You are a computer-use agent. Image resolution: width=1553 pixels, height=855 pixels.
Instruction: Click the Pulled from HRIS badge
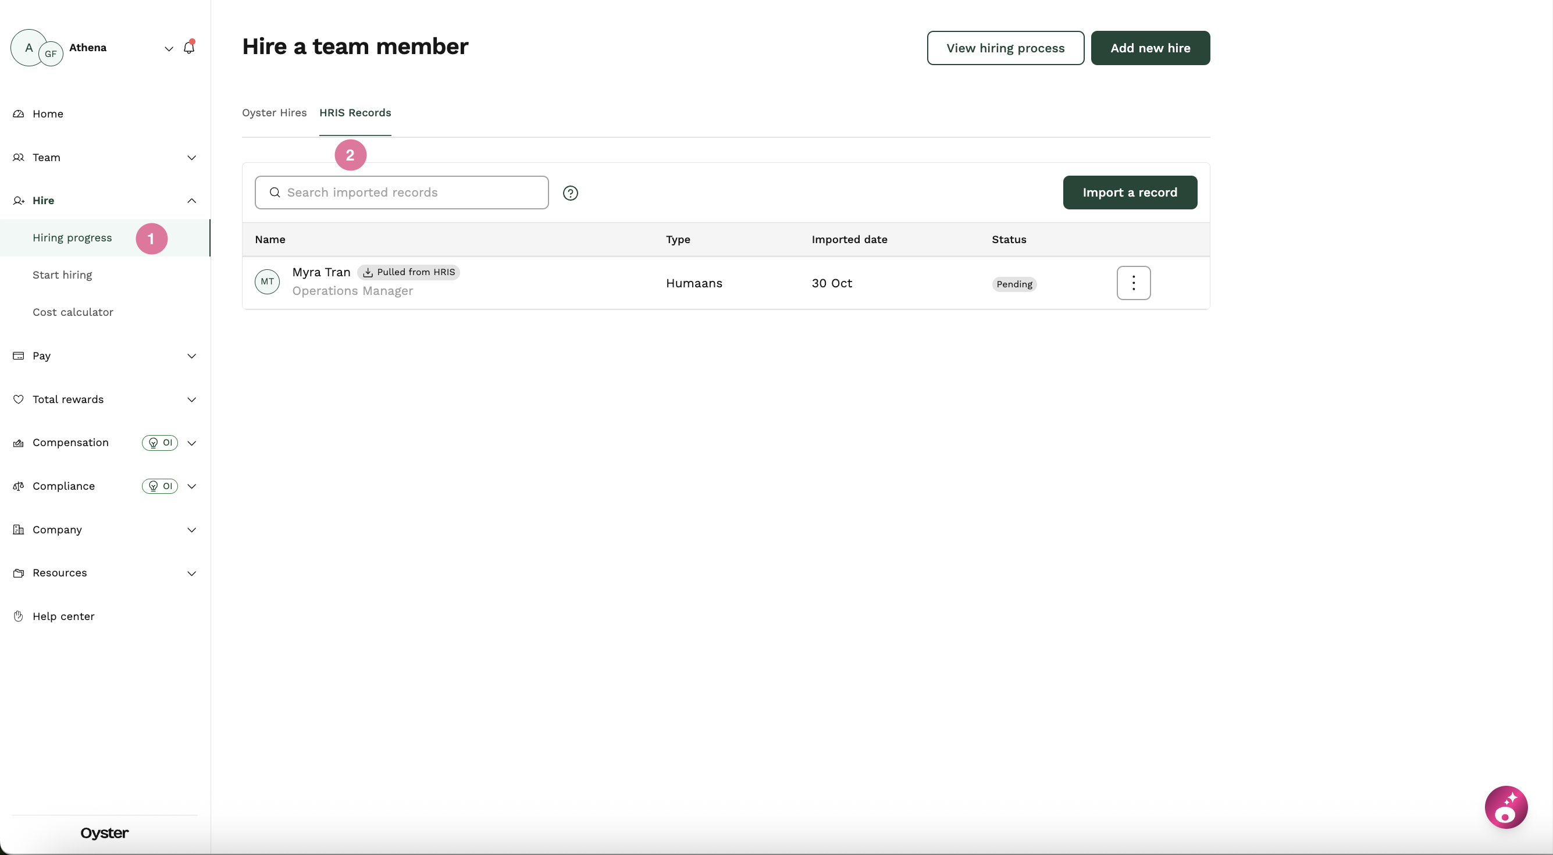point(409,273)
